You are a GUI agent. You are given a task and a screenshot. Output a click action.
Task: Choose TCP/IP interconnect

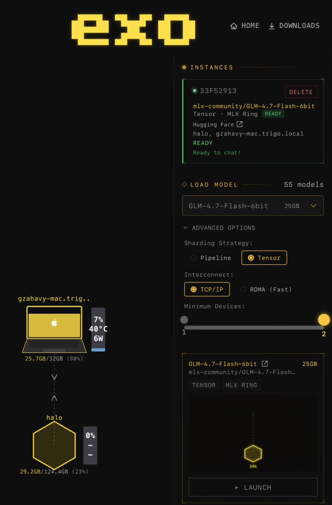[207, 290]
